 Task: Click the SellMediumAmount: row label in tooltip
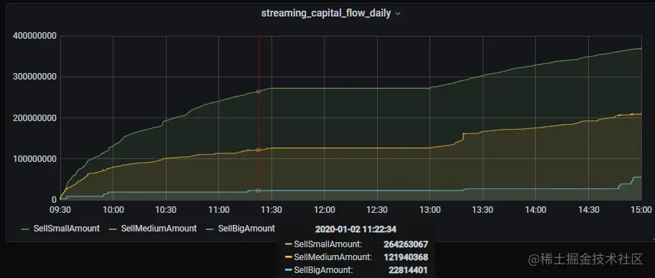tap(333, 257)
